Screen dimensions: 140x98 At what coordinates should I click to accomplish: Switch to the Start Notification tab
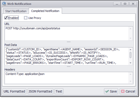click(16, 11)
